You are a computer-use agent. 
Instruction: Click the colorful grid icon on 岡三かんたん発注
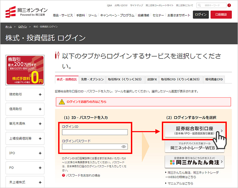[x=172, y=162]
